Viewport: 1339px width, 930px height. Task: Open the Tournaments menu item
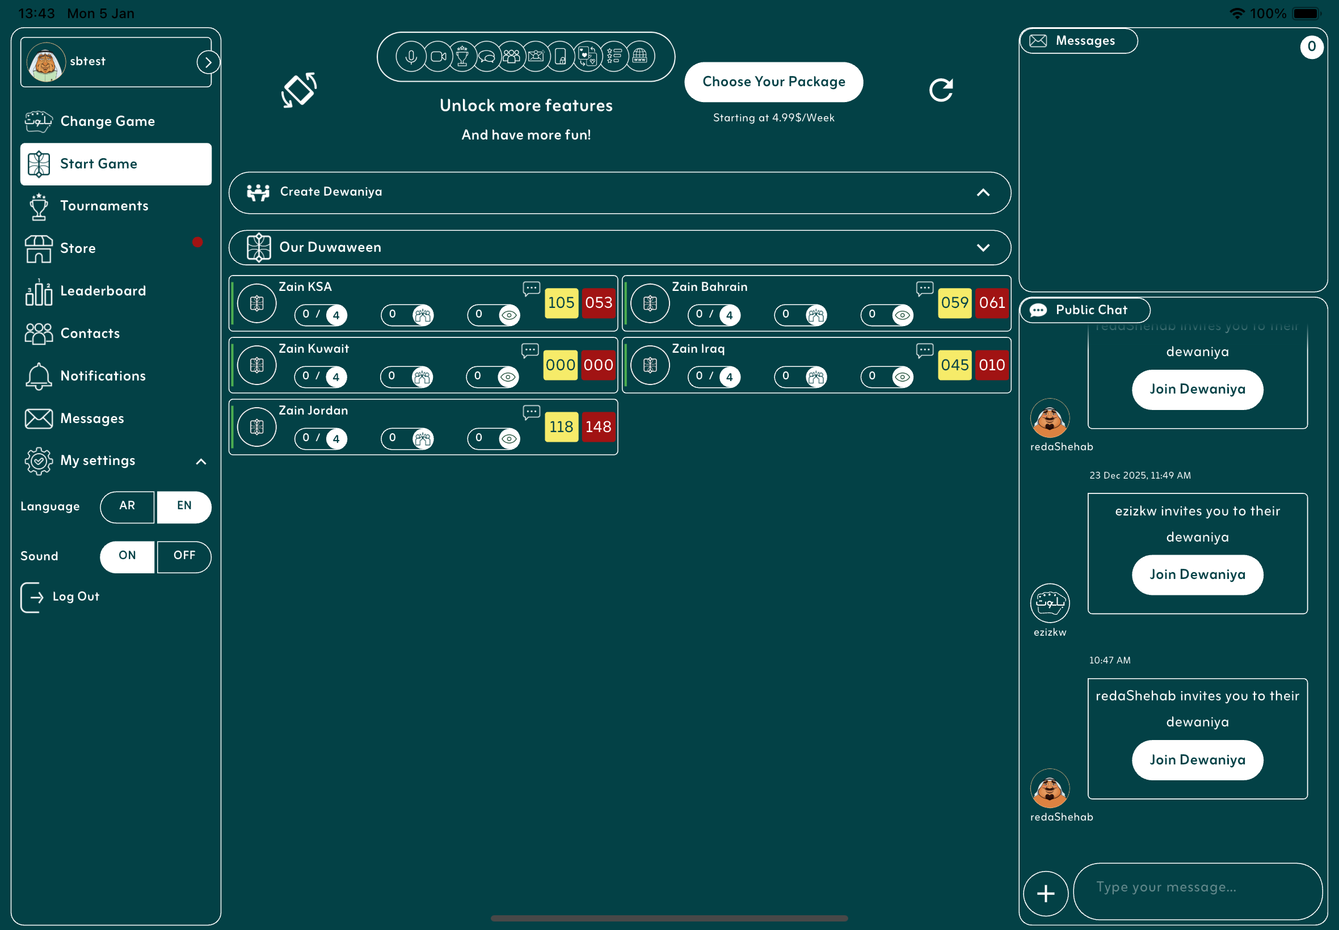pyautogui.click(x=104, y=206)
